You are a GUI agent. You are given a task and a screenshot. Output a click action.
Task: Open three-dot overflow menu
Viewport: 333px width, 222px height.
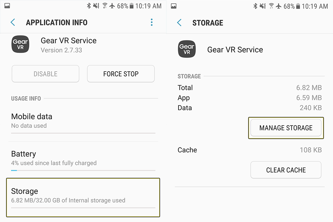(x=152, y=22)
